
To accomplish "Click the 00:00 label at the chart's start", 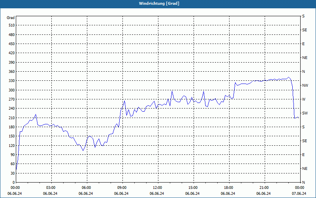I will click(15, 187).
